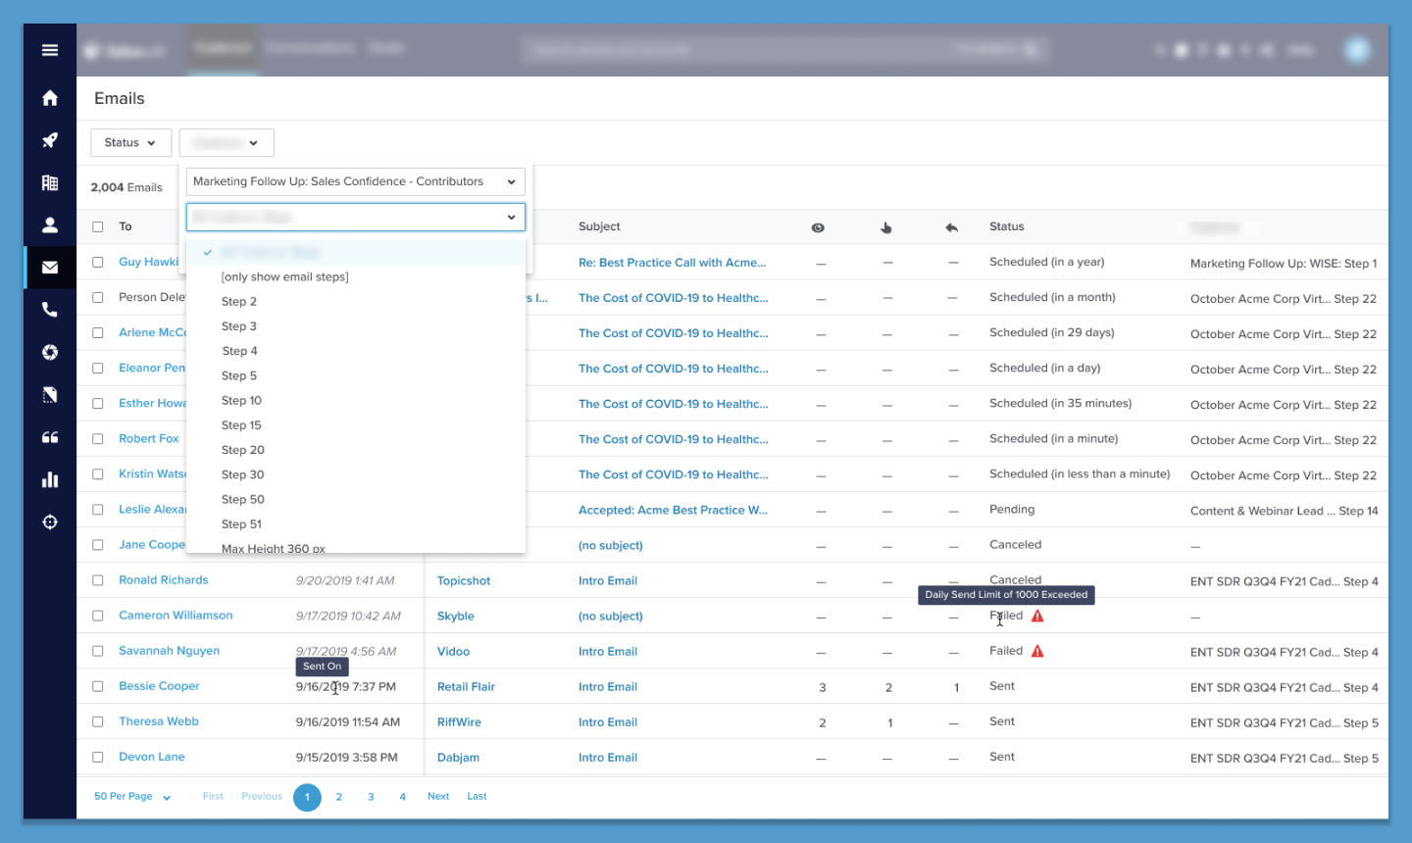Image resolution: width=1412 pixels, height=843 pixels.
Task: Check the checkbox next to Guy Hawkins
Action: [x=97, y=262]
